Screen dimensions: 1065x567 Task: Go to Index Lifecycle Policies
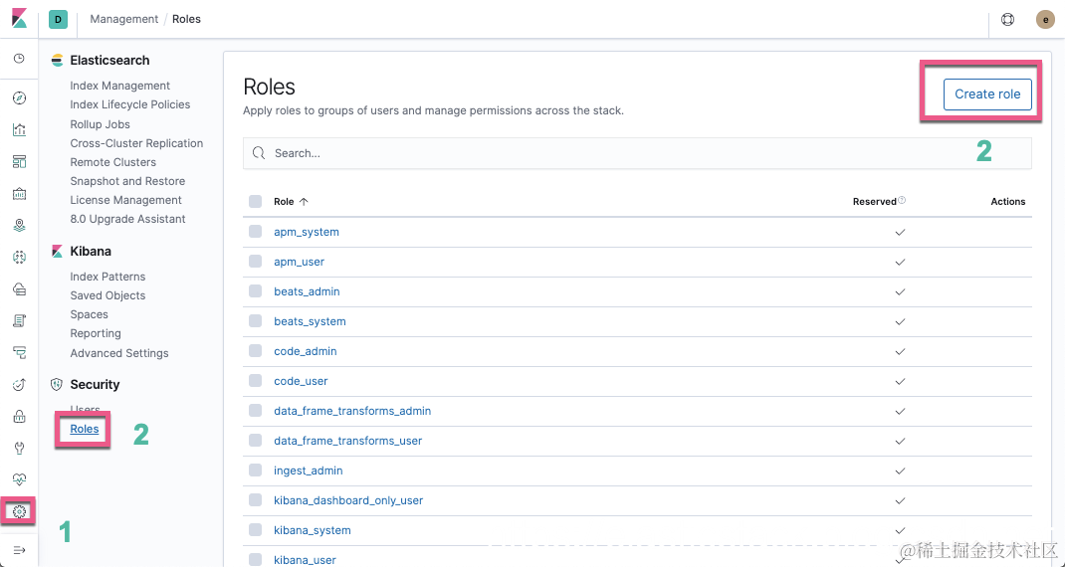click(129, 104)
